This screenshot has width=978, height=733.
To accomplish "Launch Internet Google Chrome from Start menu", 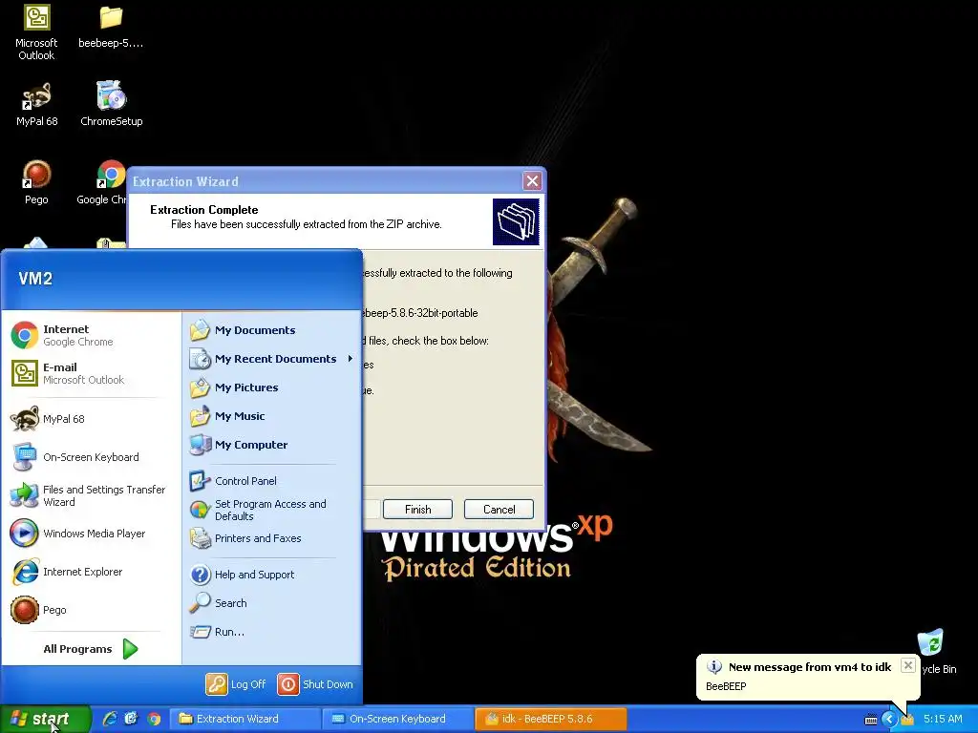I will [91, 335].
